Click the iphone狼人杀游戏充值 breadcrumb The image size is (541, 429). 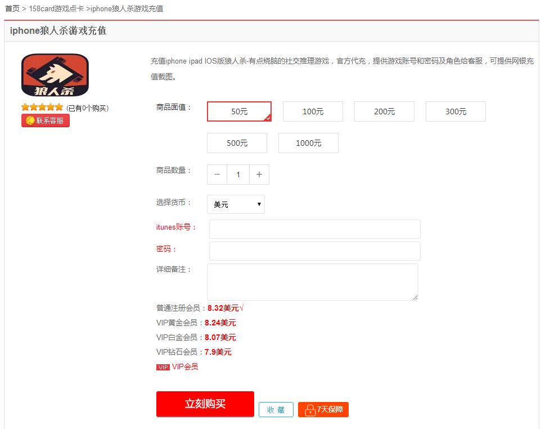coord(127,8)
